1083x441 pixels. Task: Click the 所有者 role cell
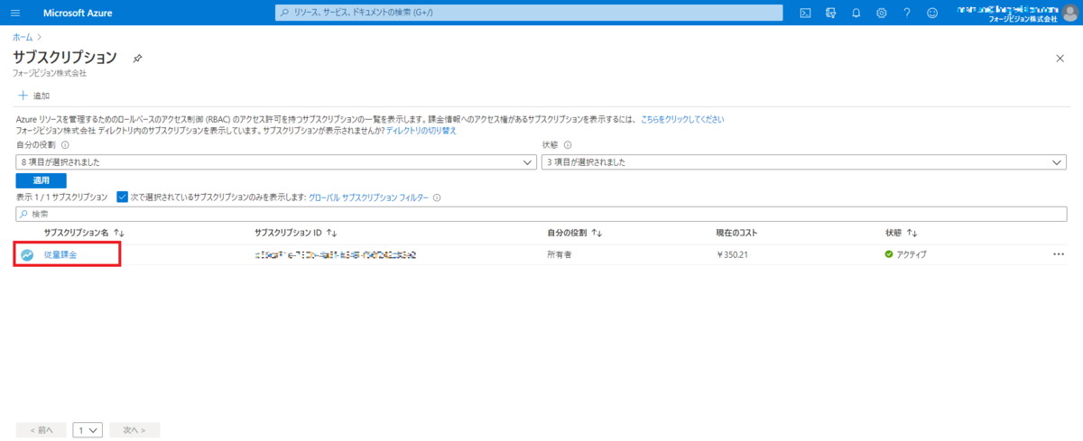(560, 254)
